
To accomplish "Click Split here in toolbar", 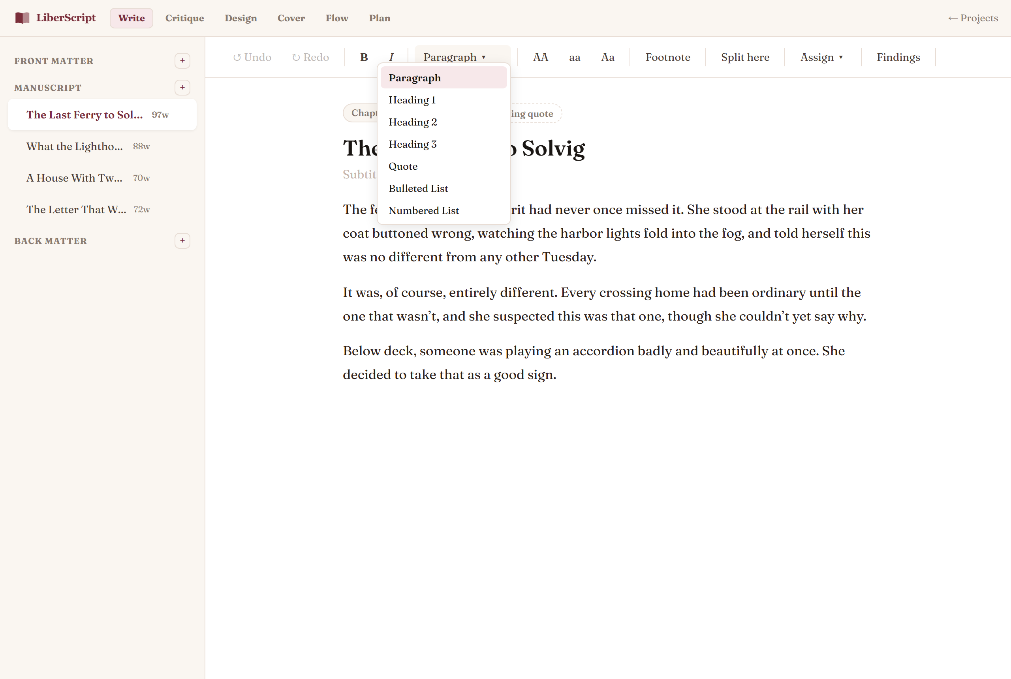I will click(745, 57).
